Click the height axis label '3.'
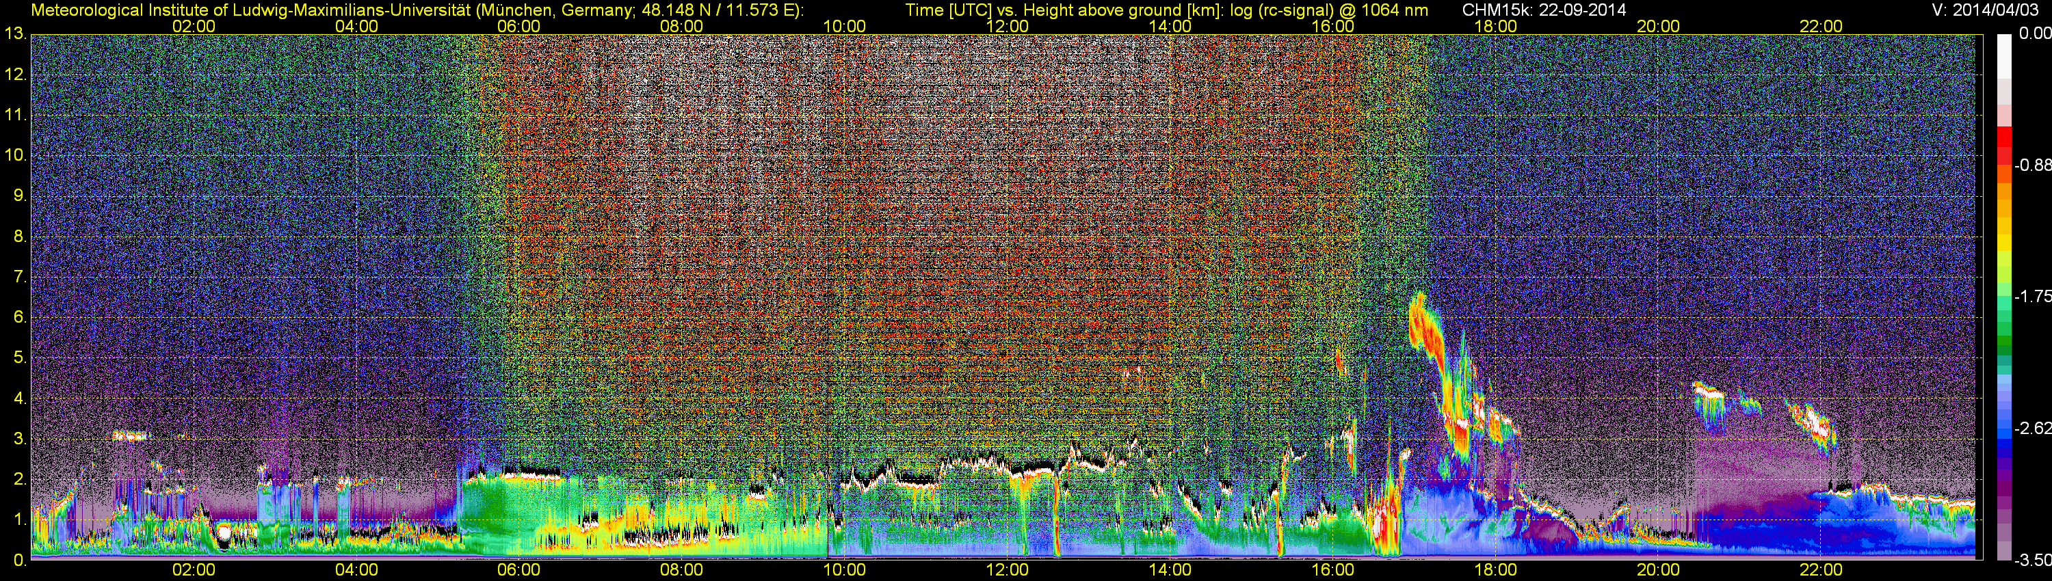2052x581 pixels. pos(20,440)
